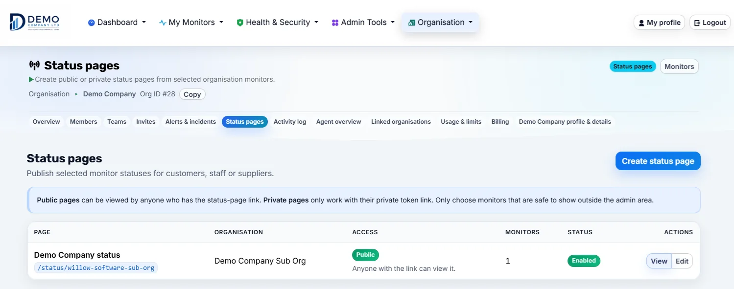Click the Demo Company status page name

click(77, 255)
